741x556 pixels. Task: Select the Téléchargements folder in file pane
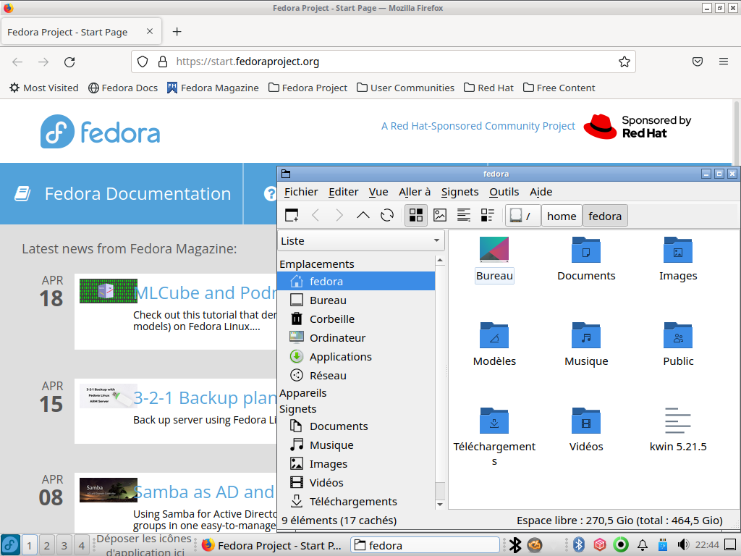click(494, 437)
